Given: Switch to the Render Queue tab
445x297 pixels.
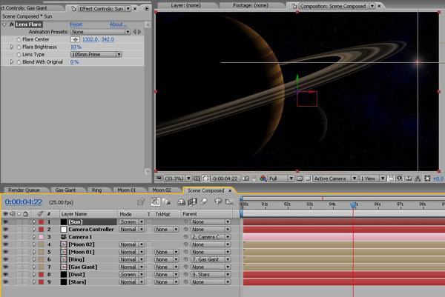Looking at the screenshot, I should 23,190.
